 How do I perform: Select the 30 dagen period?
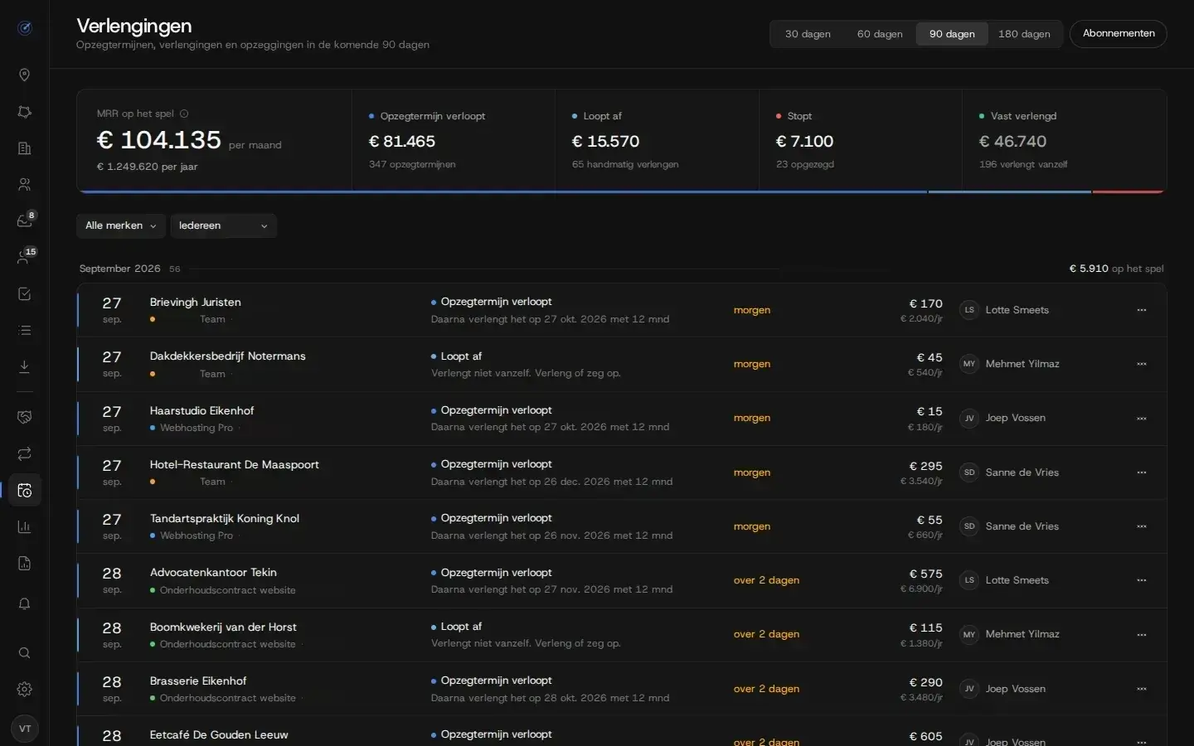click(808, 34)
